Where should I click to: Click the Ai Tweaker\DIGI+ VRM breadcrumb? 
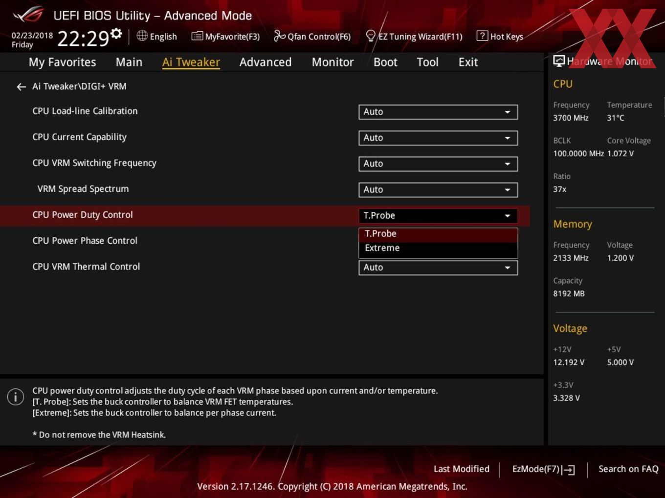tap(79, 86)
